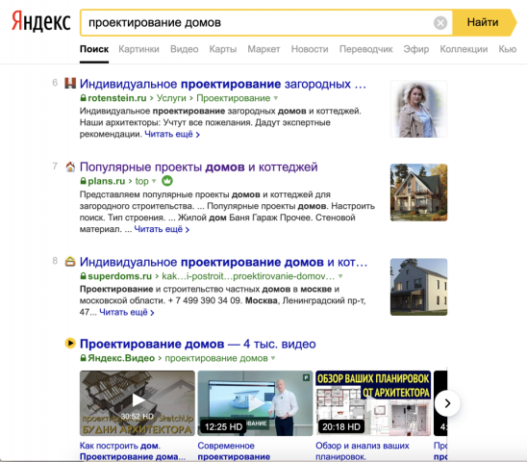
Task: Click Читать ещё in the rotenstein.ru snippet
Action: pyautogui.click(x=172, y=134)
